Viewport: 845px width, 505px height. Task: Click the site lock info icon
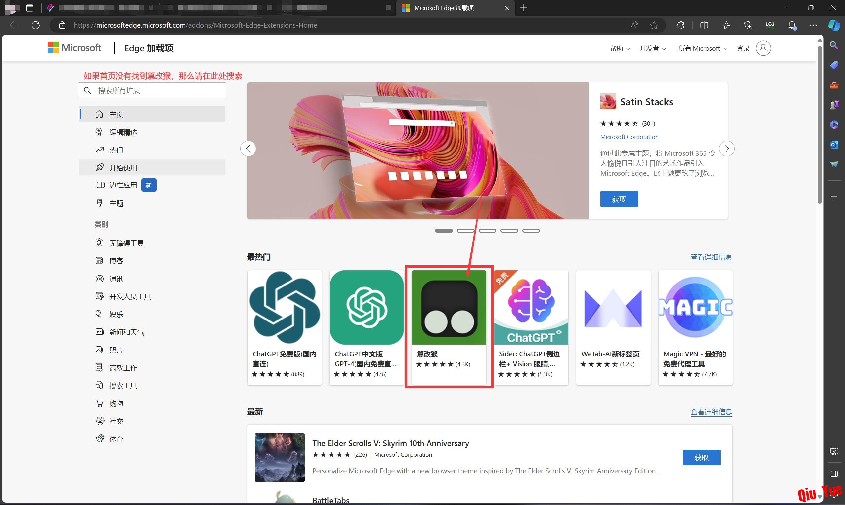point(62,25)
